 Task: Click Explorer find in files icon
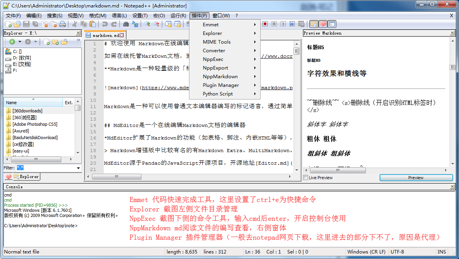pyautogui.click(x=64, y=42)
